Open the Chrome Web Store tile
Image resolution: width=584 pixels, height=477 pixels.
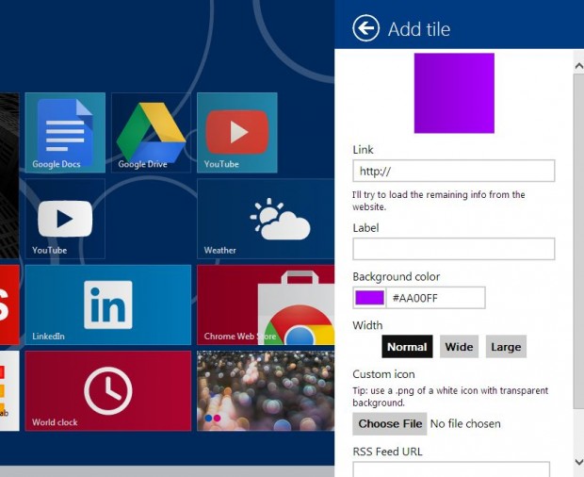pyautogui.click(x=266, y=304)
